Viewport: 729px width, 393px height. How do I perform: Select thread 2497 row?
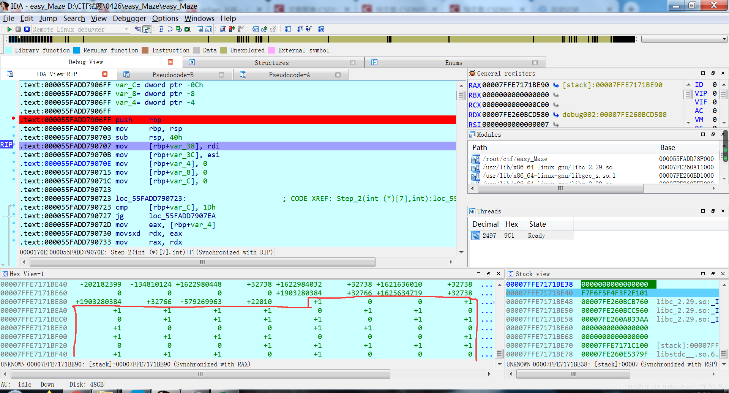click(x=522, y=235)
